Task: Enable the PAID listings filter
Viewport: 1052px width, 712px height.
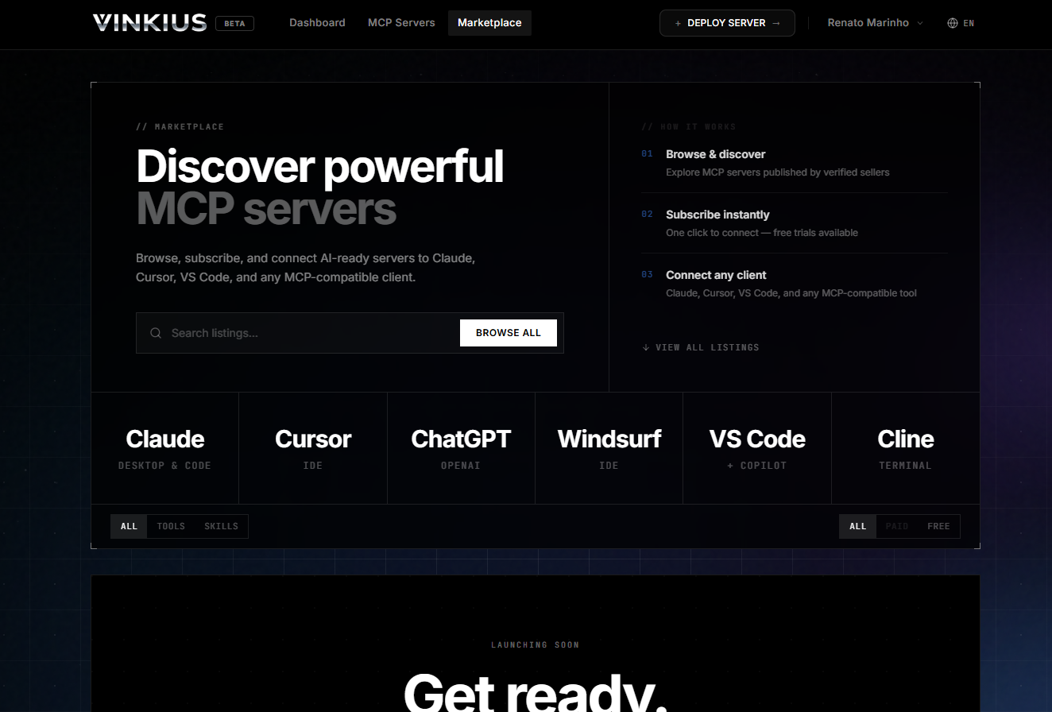Action: pyautogui.click(x=896, y=526)
